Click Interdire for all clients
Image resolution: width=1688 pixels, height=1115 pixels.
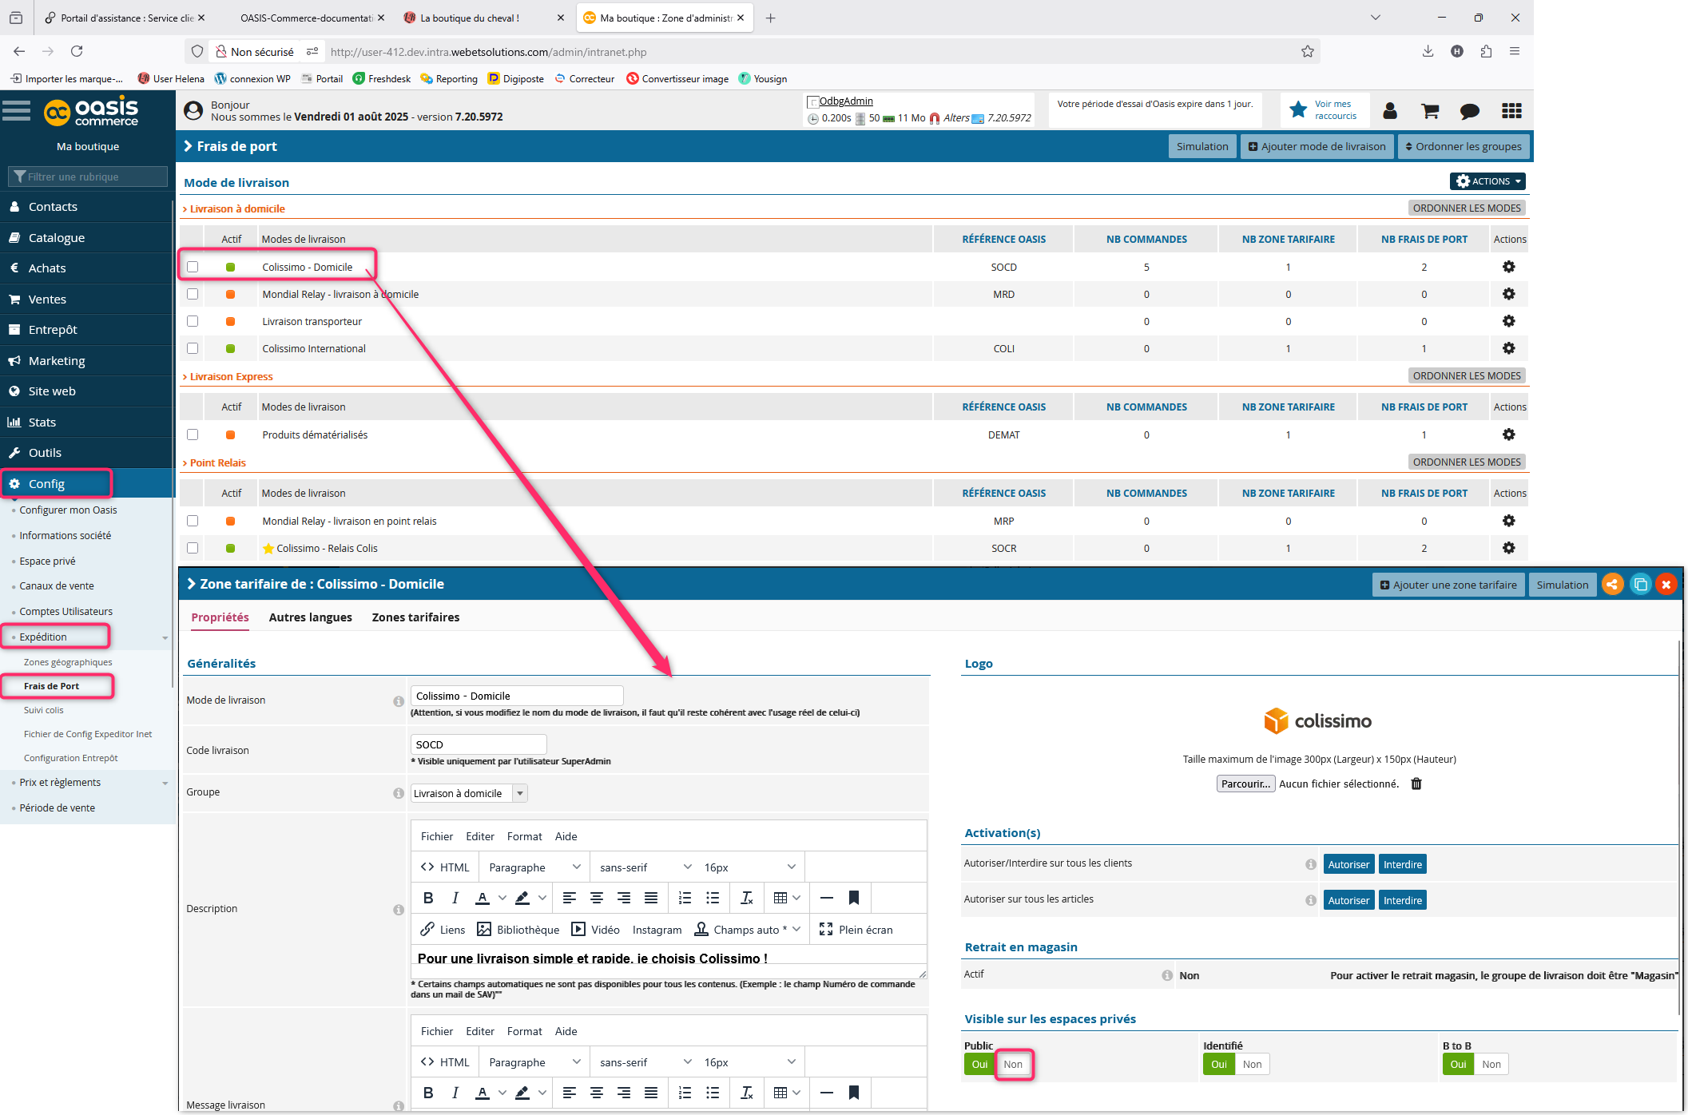tap(1402, 864)
